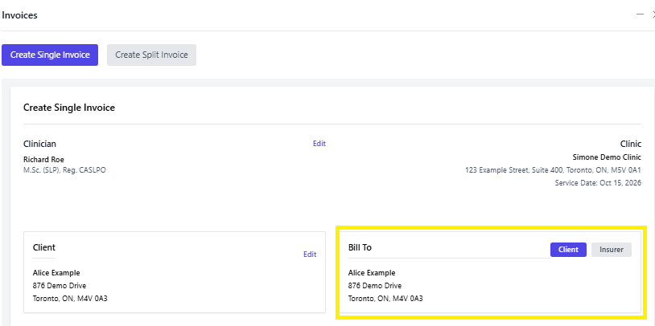Click the Bill To heading
The width and height of the screenshot is (655, 326).
tap(360, 247)
